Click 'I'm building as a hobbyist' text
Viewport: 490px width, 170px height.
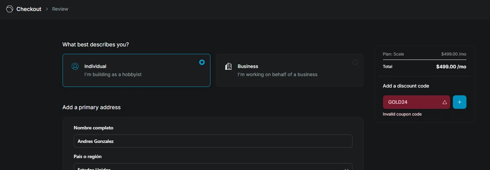pos(113,74)
